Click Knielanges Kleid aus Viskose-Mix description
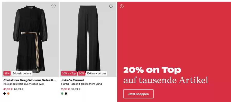This screenshot has height=102, width=231. pyautogui.click(x=24, y=84)
